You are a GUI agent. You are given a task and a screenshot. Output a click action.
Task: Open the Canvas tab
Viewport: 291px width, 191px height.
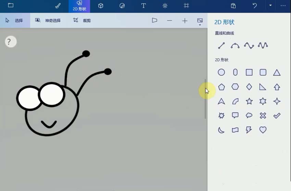click(x=186, y=5)
